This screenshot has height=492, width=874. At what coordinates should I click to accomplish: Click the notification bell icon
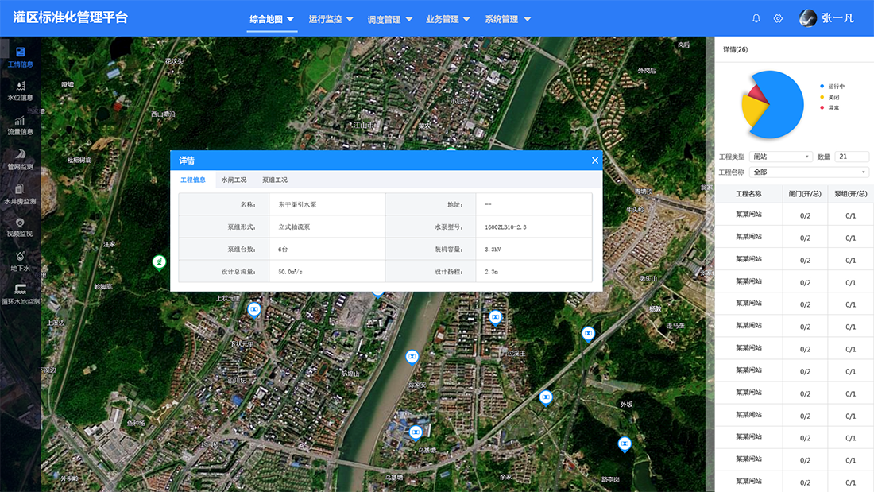(x=756, y=18)
